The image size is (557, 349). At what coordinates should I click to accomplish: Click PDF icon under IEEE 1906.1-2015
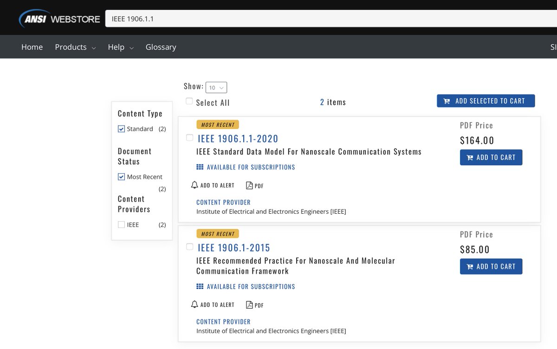[x=249, y=305]
